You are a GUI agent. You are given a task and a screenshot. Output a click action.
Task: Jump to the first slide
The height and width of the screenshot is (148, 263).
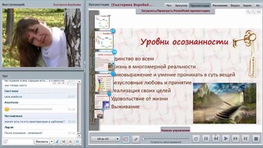(206, 139)
